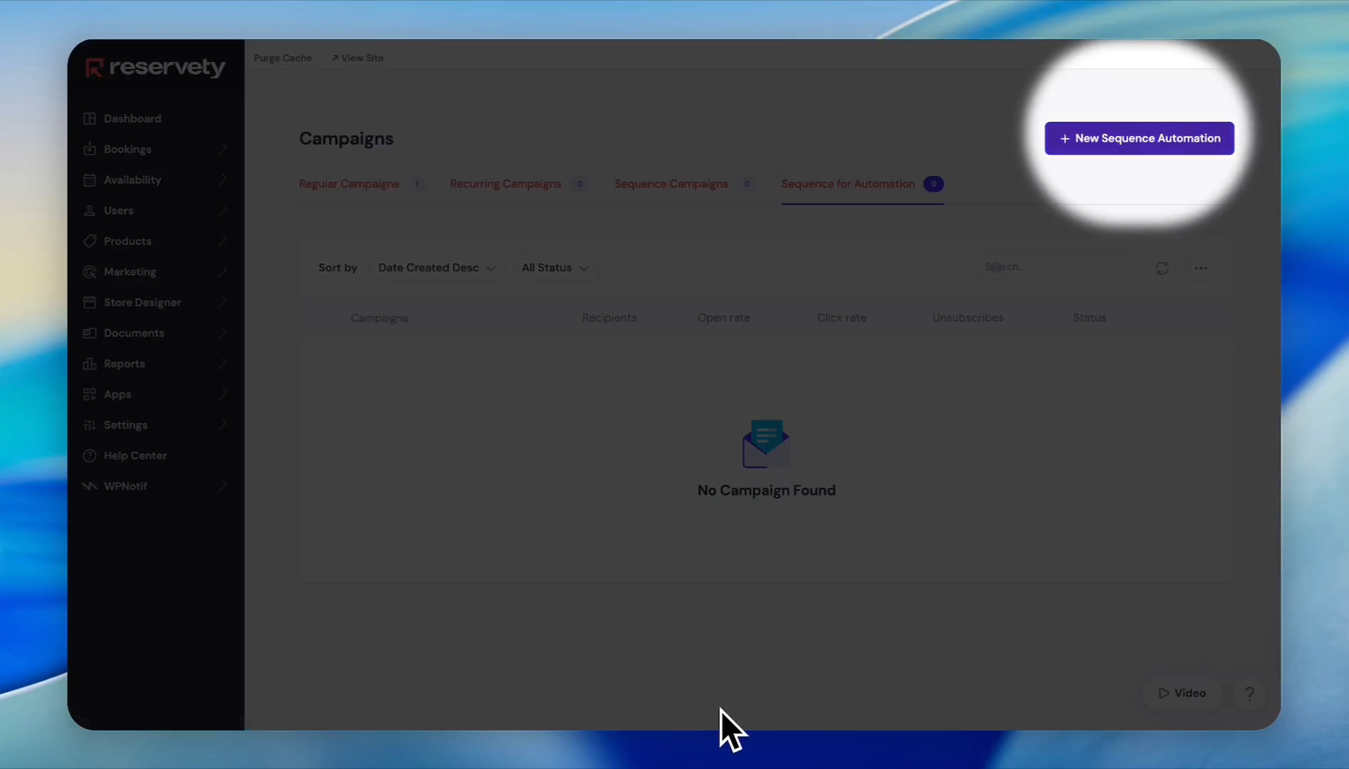The height and width of the screenshot is (769, 1349).
Task: Expand the Reports submenu chevron
Action: click(222, 363)
